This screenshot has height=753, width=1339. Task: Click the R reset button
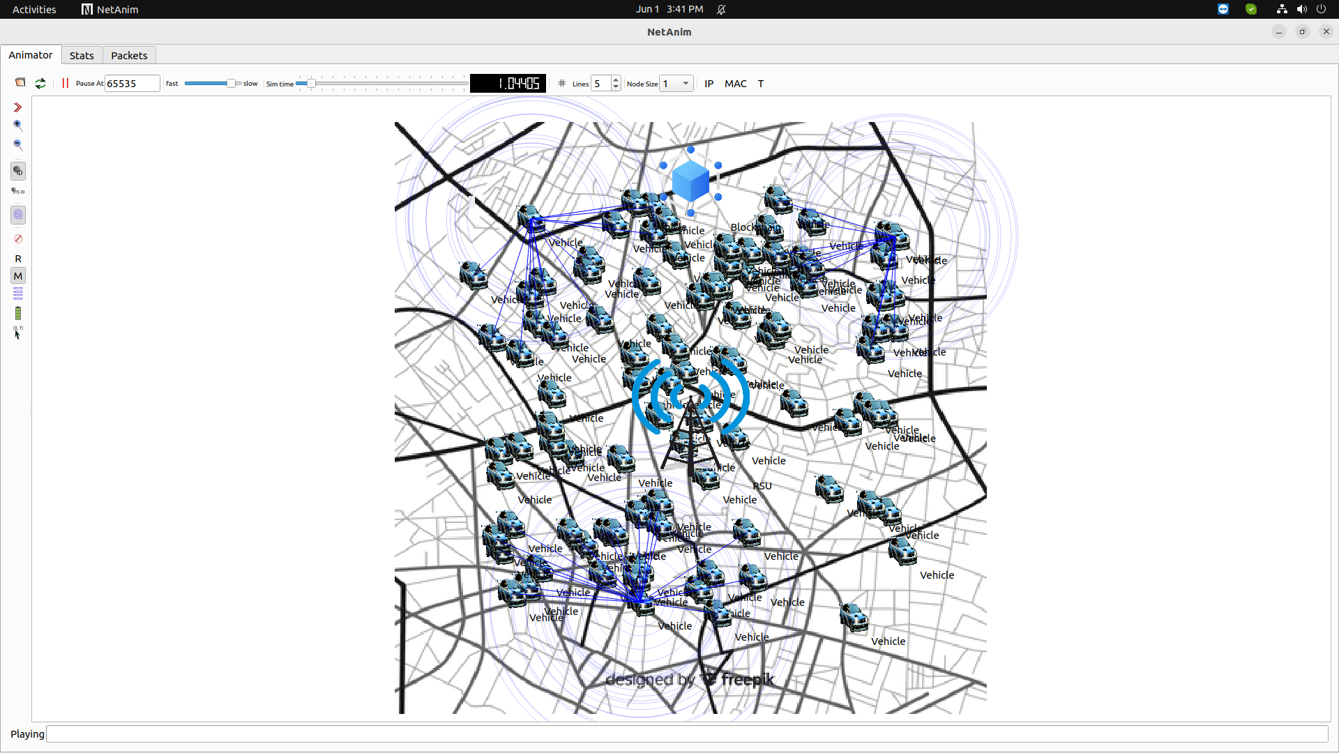click(x=18, y=259)
